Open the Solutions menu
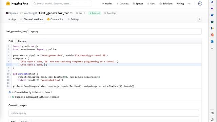This screenshot has width=217, height=122. point(166,3)
